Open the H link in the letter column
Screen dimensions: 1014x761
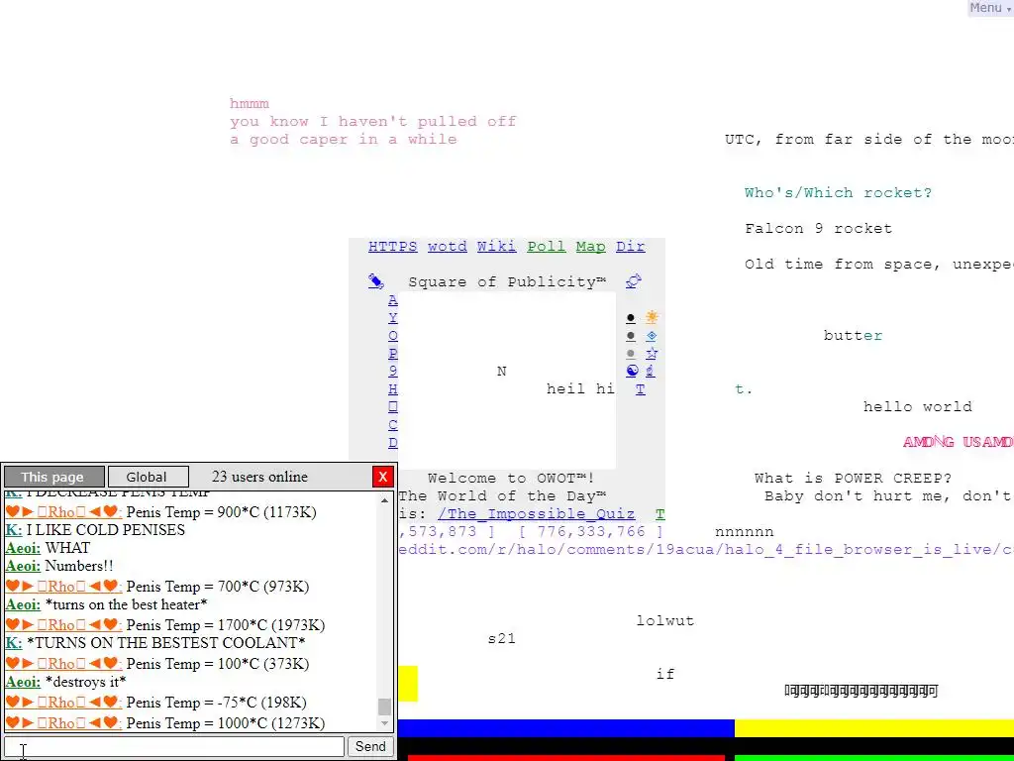(x=392, y=388)
